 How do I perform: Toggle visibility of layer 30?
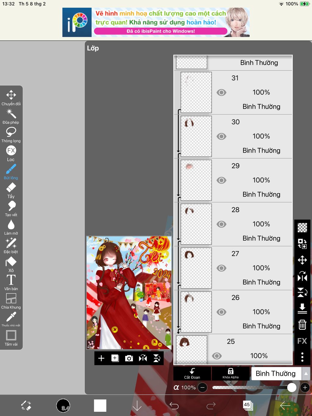(222, 136)
